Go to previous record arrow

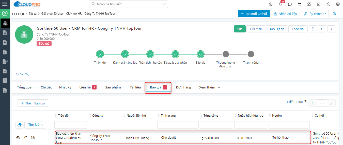coord(322,29)
